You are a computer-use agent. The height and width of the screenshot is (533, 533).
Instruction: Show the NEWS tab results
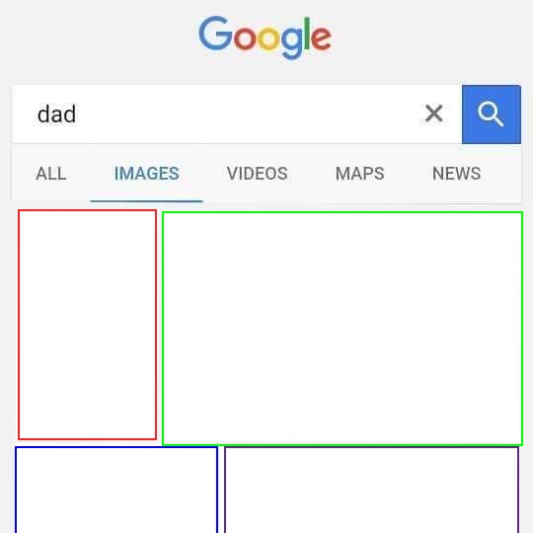[457, 174]
